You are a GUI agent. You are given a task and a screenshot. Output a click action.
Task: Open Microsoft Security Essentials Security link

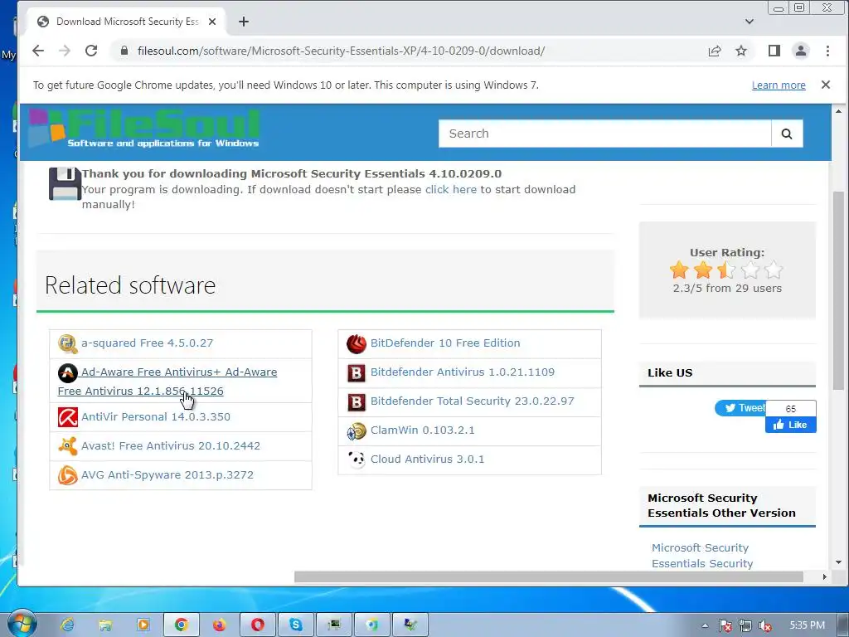click(x=702, y=556)
